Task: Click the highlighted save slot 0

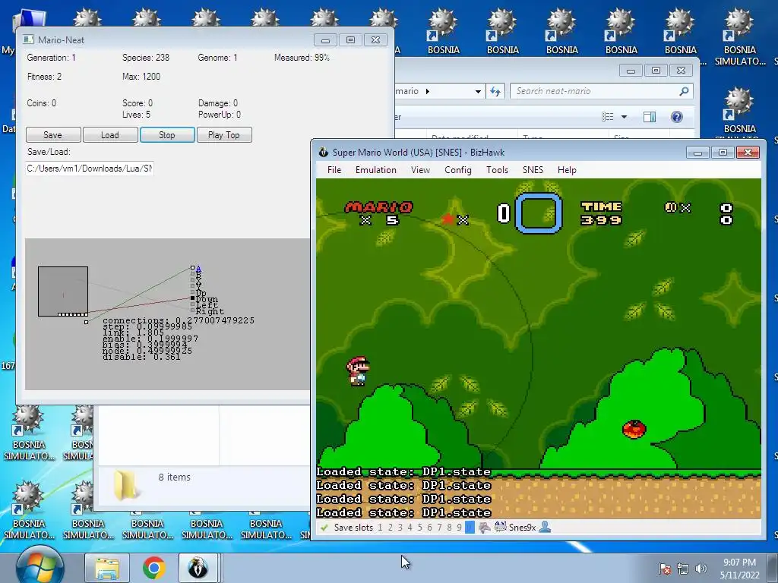Action: (x=470, y=528)
